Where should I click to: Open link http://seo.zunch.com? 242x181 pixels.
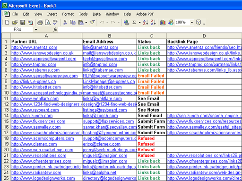(32, 116)
